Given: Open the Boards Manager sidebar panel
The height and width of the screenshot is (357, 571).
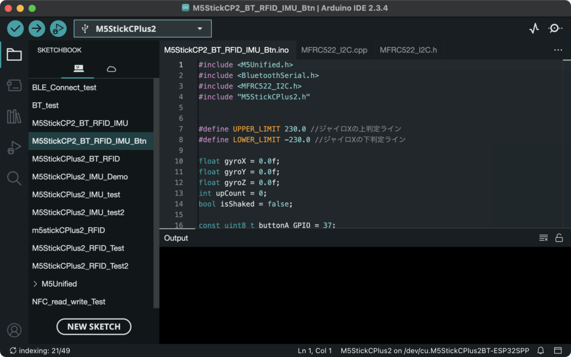Looking at the screenshot, I should [14, 85].
